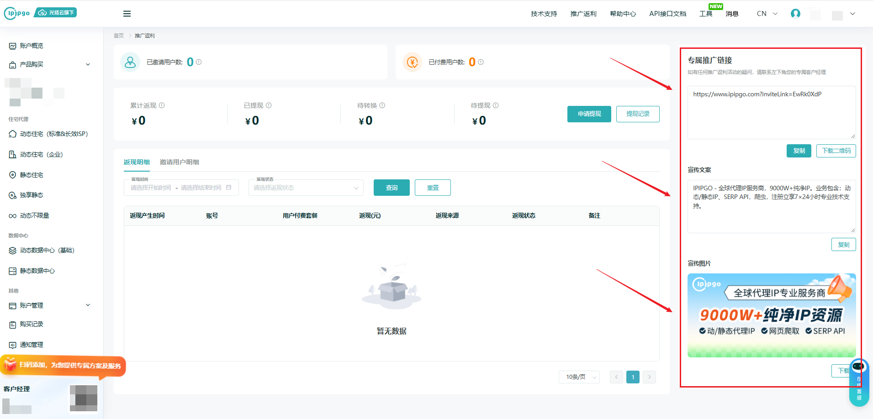Click info icon next to 已付费用户数
This screenshot has height=419, width=873.
tap(481, 62)
